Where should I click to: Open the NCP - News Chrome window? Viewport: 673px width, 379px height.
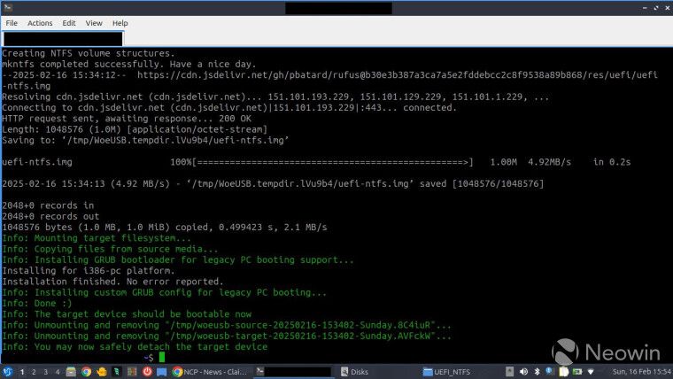211,372
